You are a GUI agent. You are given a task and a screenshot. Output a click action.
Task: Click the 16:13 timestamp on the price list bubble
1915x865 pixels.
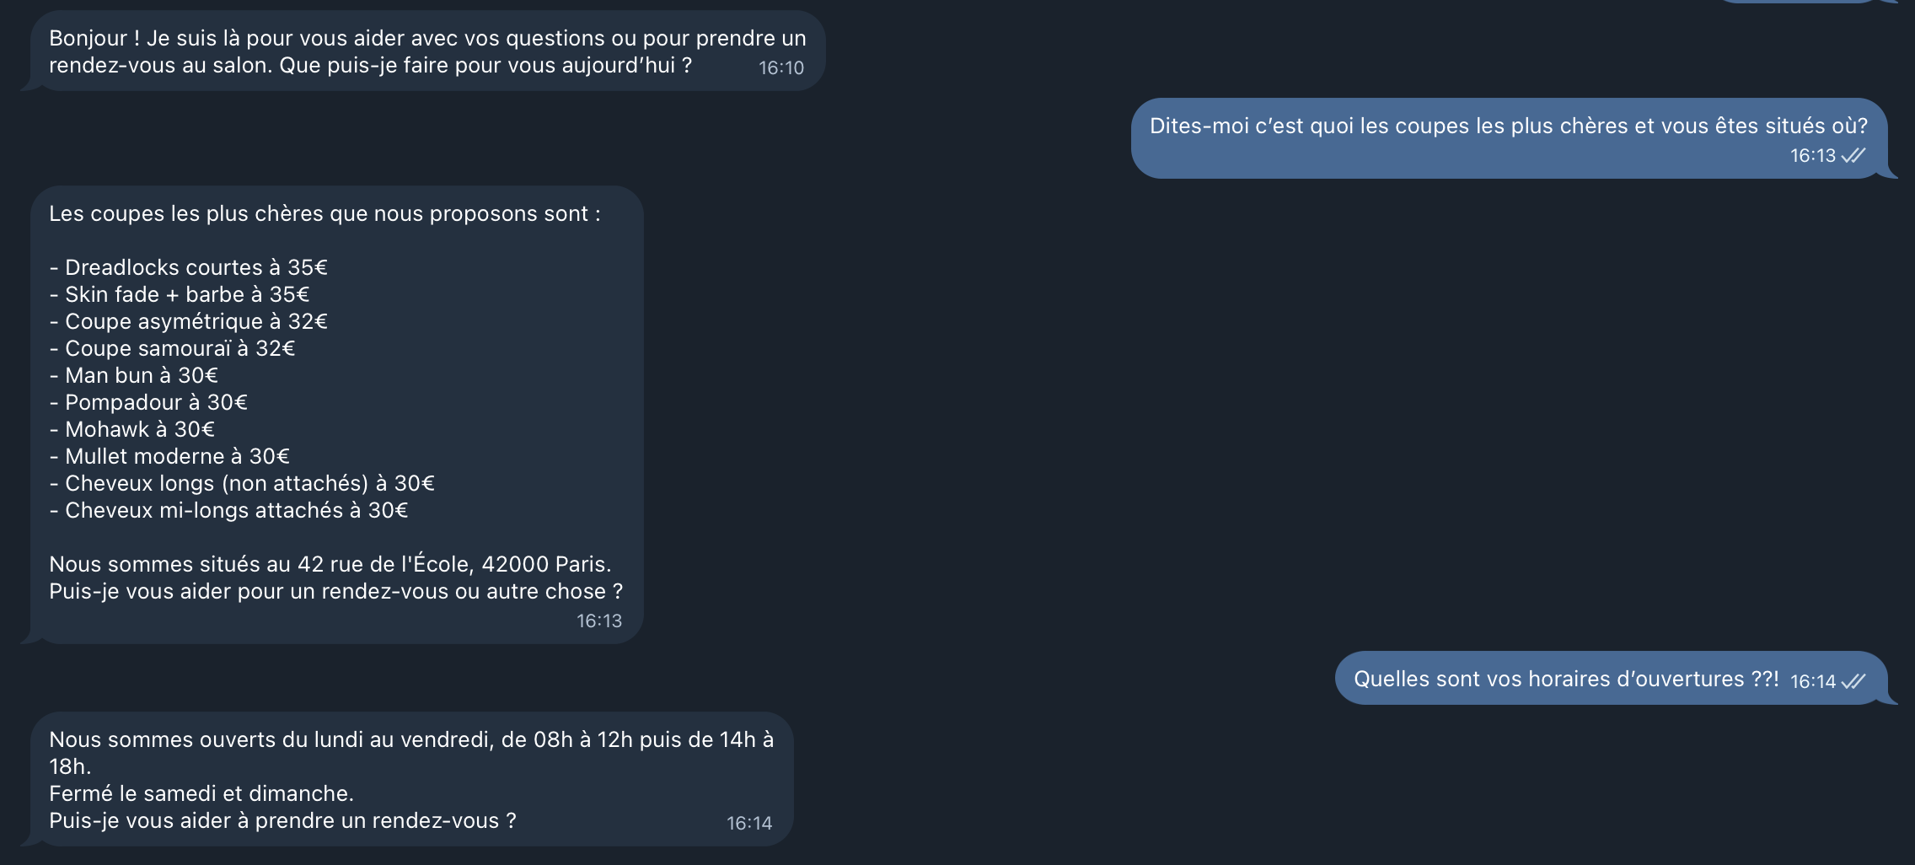[599, 621]
